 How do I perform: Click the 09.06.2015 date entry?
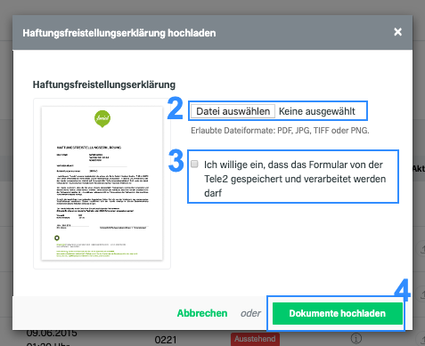pyautogui.click(x=52, y=333)
